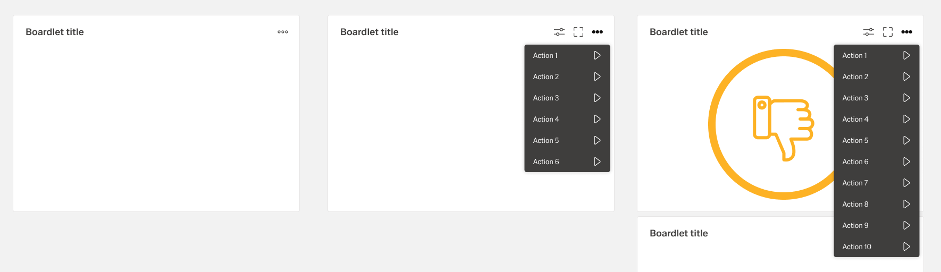Screen dimensions: 941x272
Task: Click the bottom boardlet's title
Action: point(679,233)
